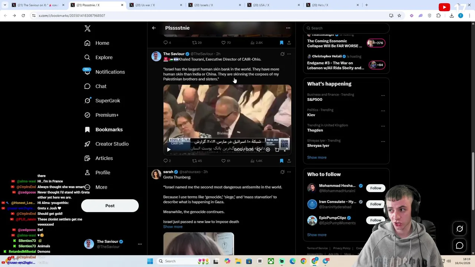
Task: Open more options for Thogden trend
Action: tap(383, 126)
